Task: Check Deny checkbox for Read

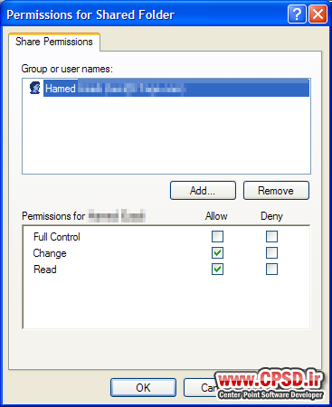Action: [x=271, y=270]
